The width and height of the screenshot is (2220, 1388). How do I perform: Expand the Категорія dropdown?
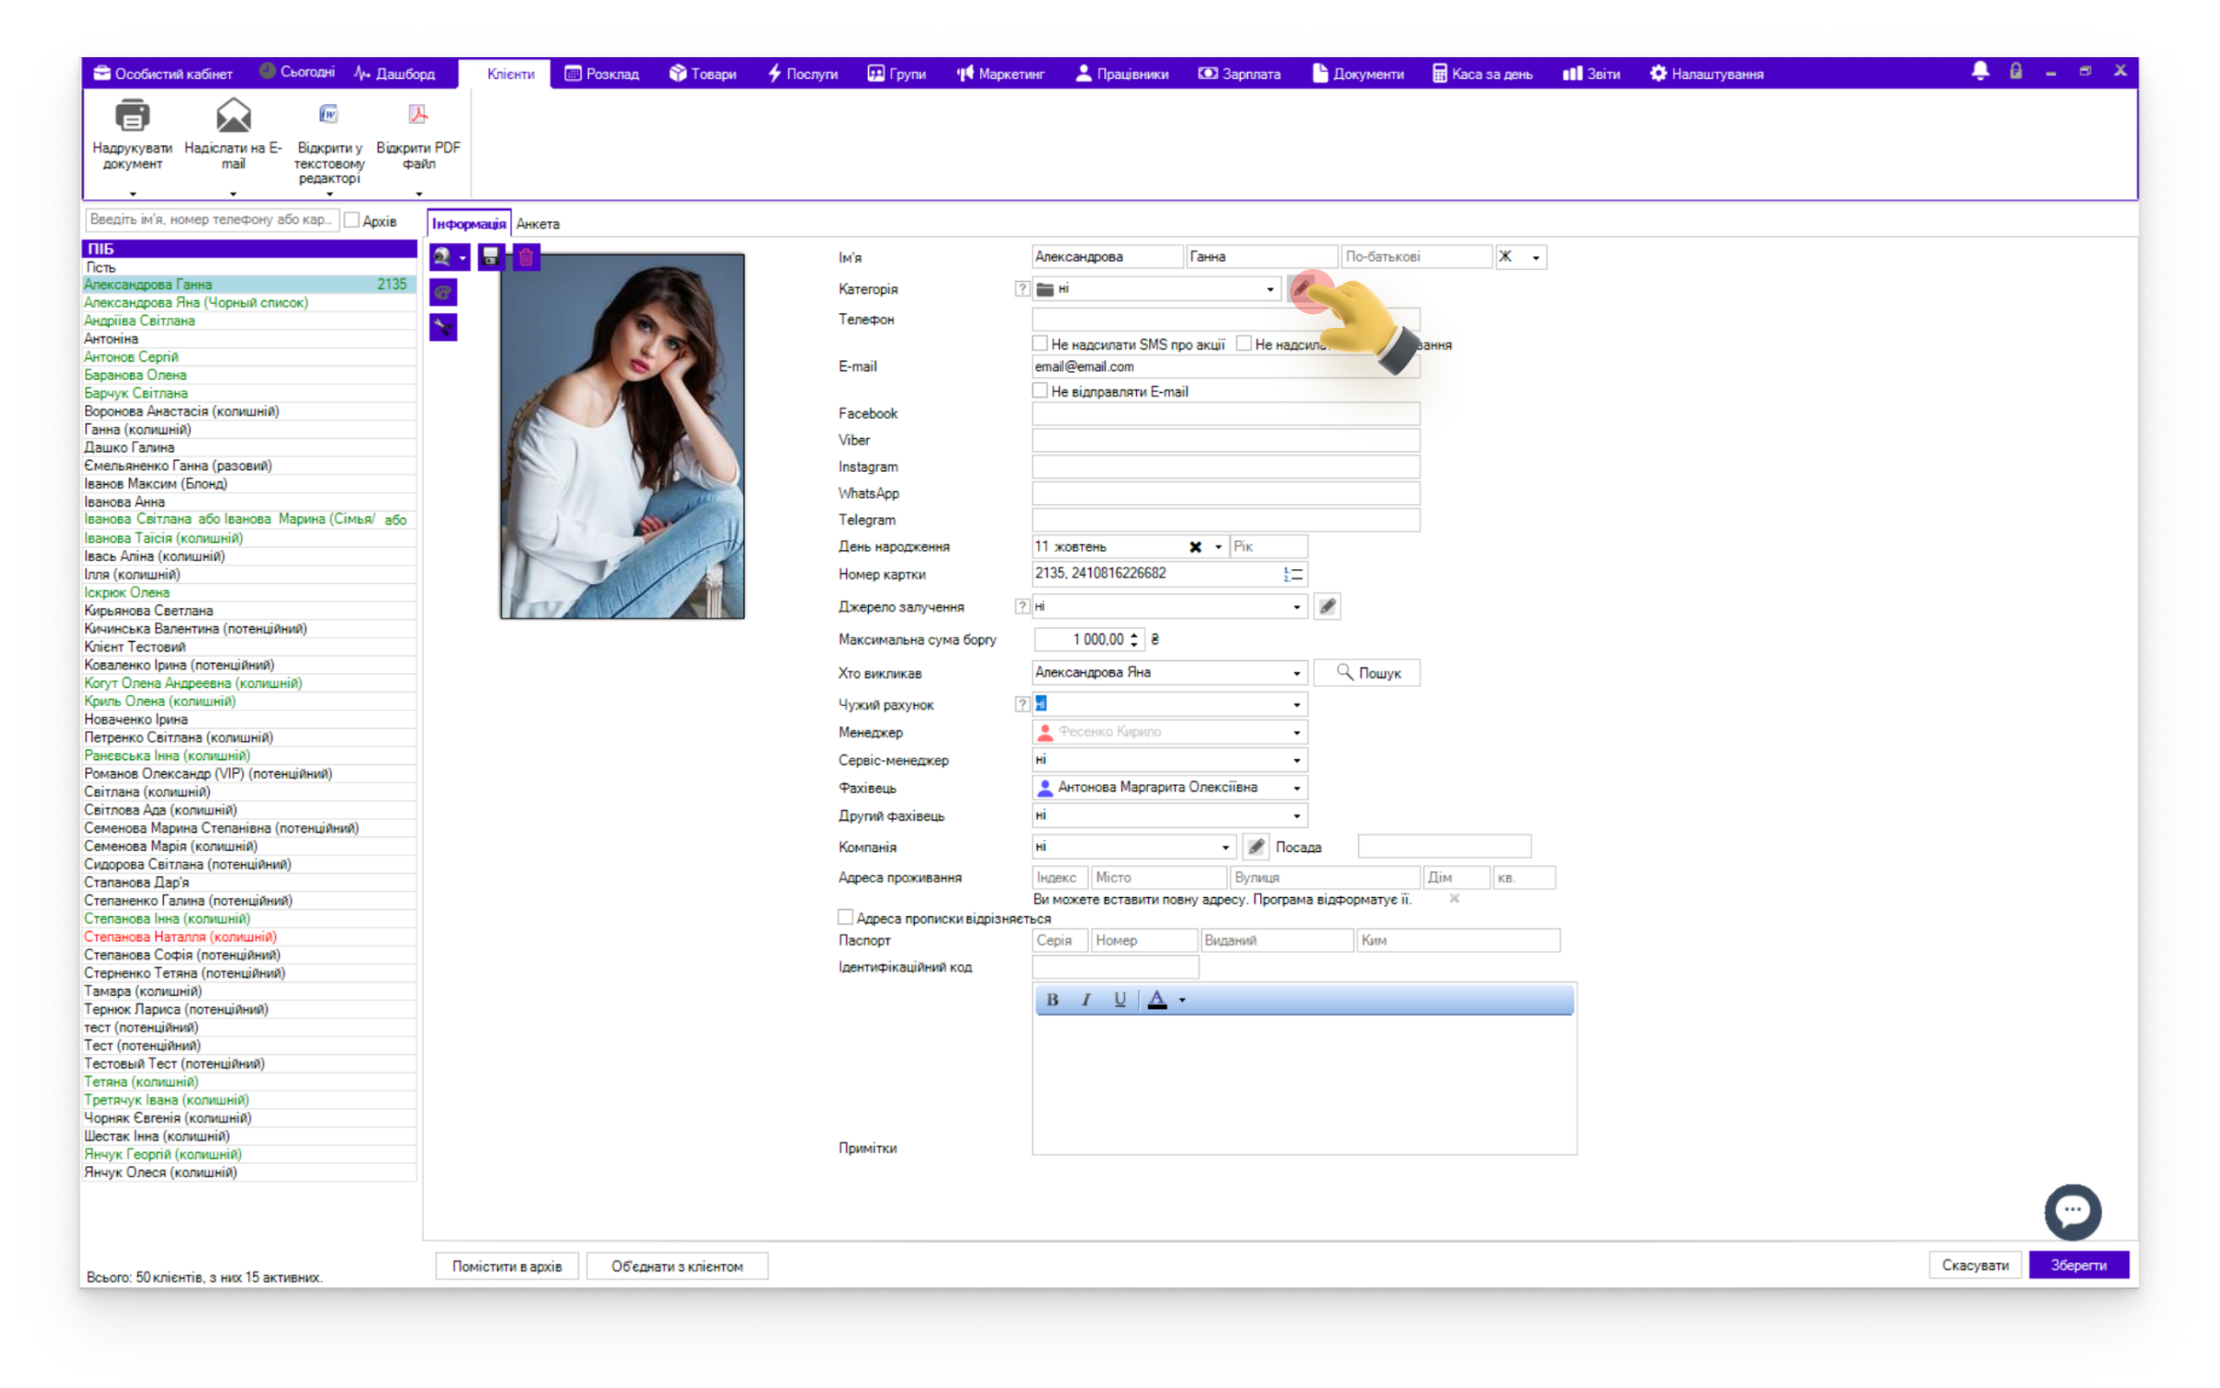click(1270, 289)
